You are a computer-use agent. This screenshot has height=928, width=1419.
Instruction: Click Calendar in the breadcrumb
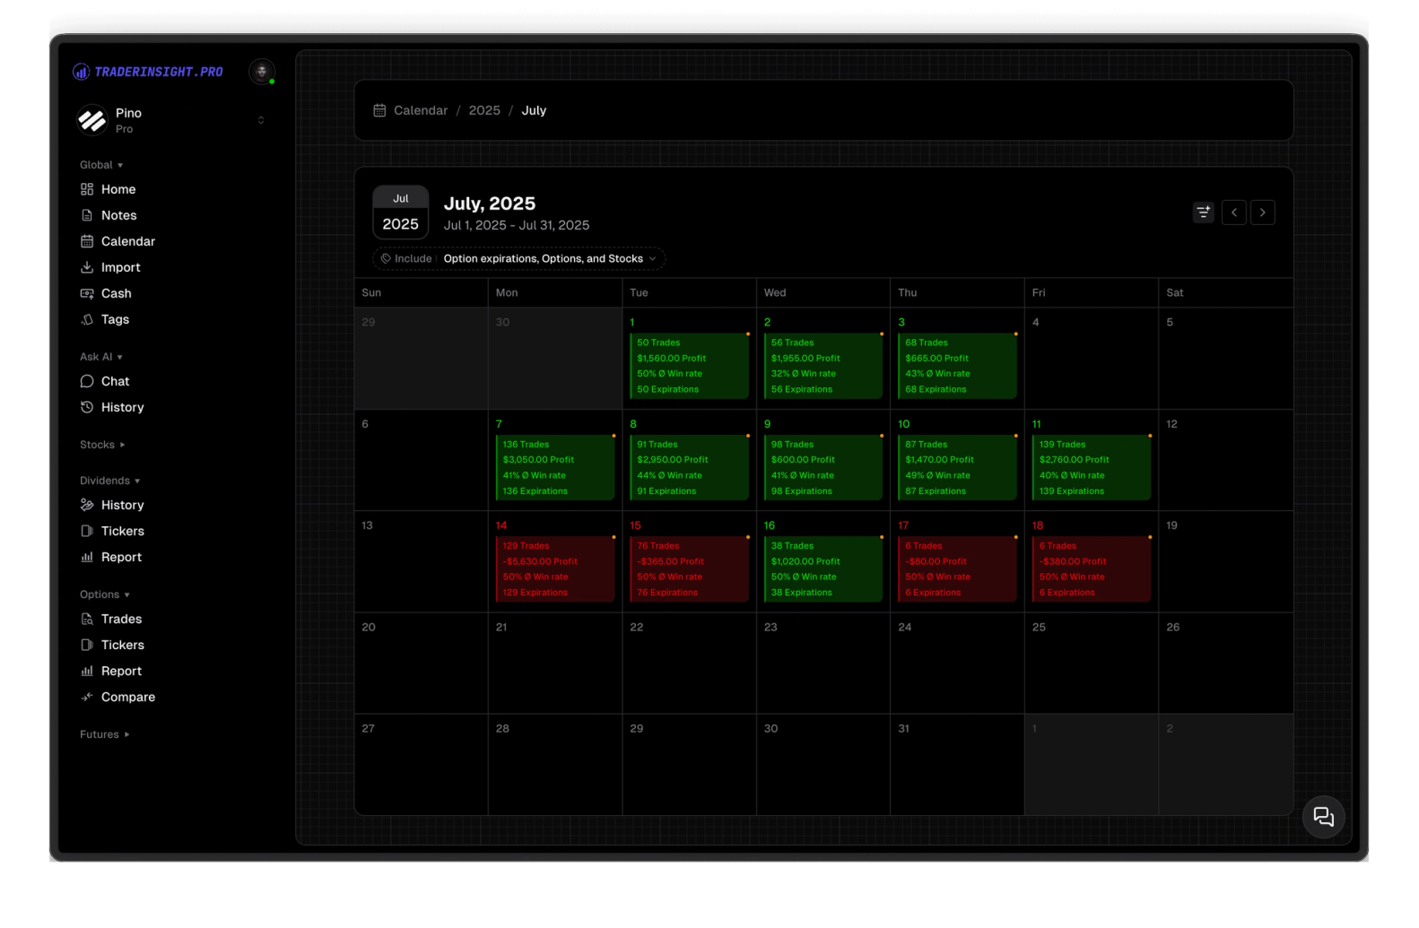pos(421,110)
